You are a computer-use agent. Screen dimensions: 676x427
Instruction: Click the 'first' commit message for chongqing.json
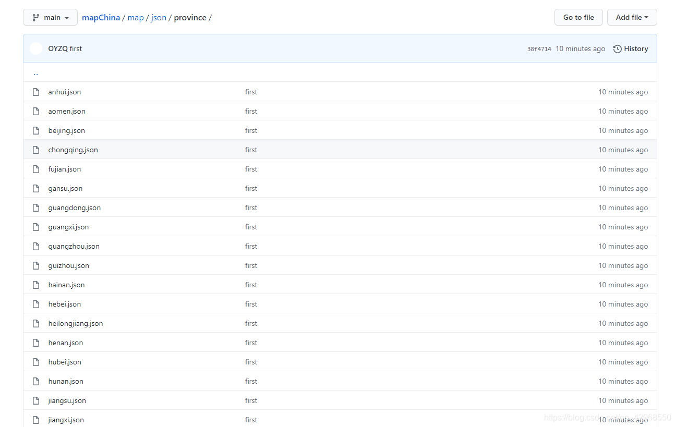tap(251, 150)
